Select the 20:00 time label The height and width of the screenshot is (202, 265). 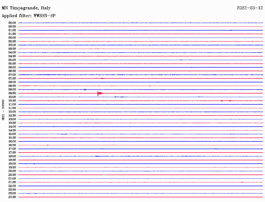12,171
